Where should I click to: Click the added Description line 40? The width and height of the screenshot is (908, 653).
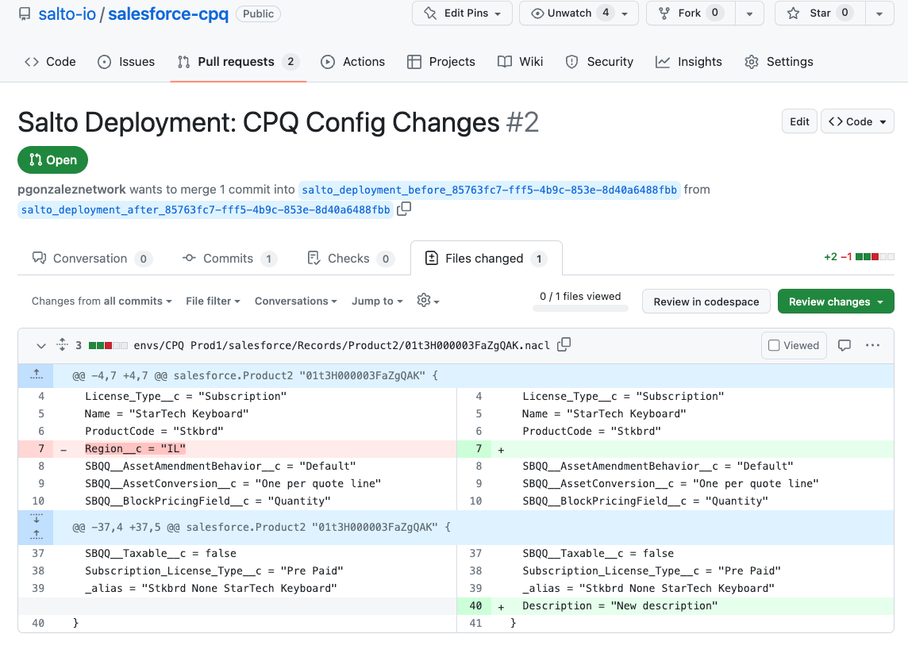(x=675, y=606)
